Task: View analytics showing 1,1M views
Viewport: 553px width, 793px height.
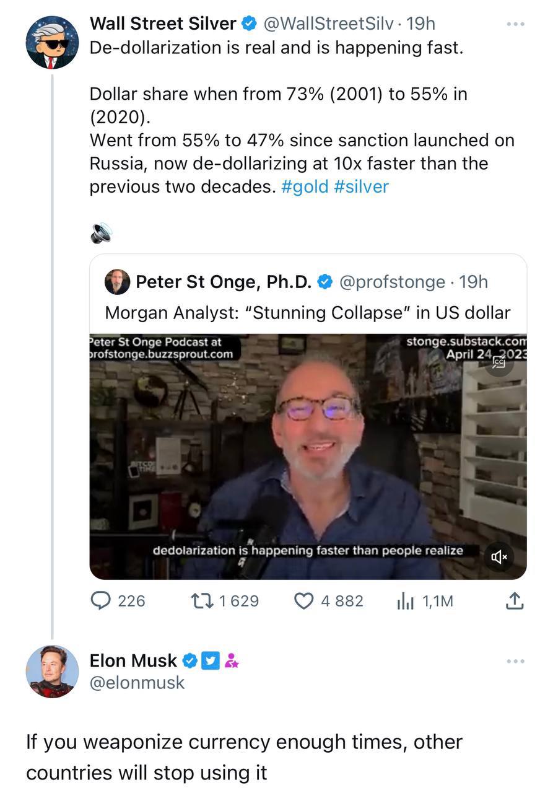Action: pos(425,601)
